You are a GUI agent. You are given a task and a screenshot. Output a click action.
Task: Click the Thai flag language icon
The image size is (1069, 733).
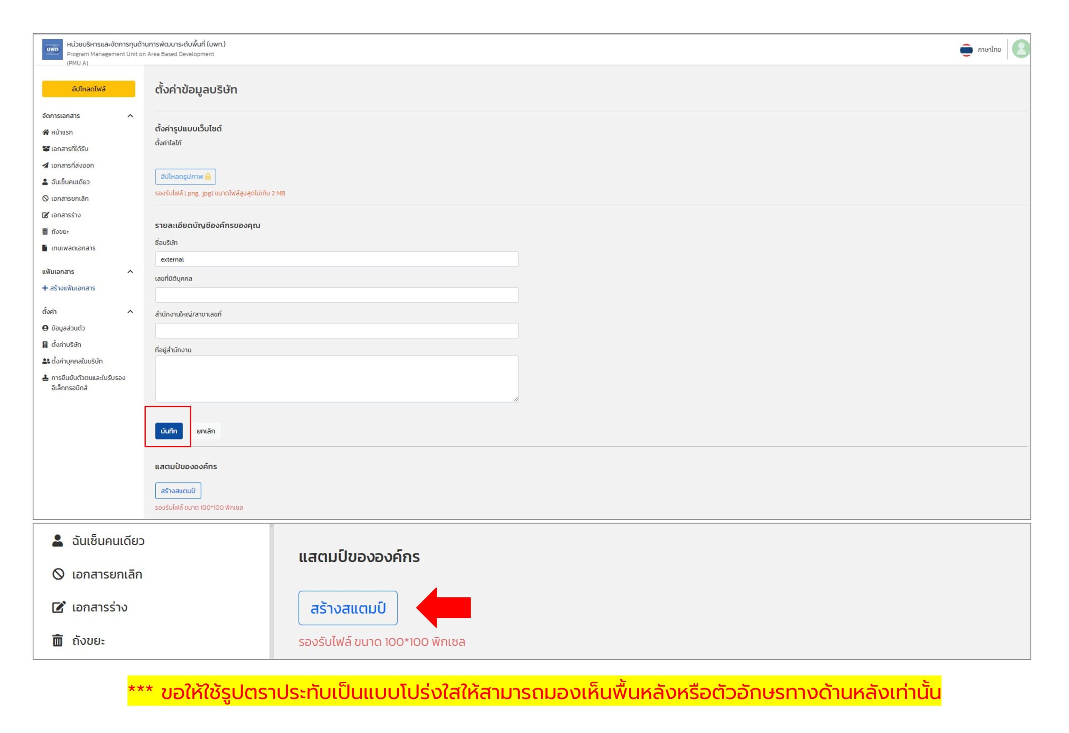tap(966, 50)
